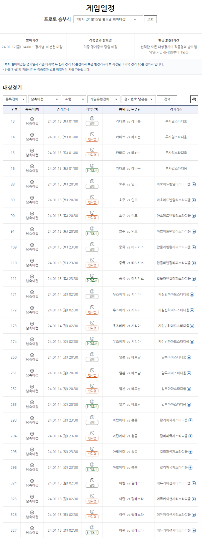
Task: Click the star icon beside match 109's venue
Action: point(194,247)
